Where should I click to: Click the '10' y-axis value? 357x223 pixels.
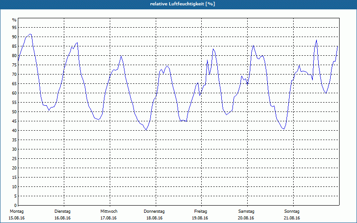pyautogui.click(x=14, y=186)
